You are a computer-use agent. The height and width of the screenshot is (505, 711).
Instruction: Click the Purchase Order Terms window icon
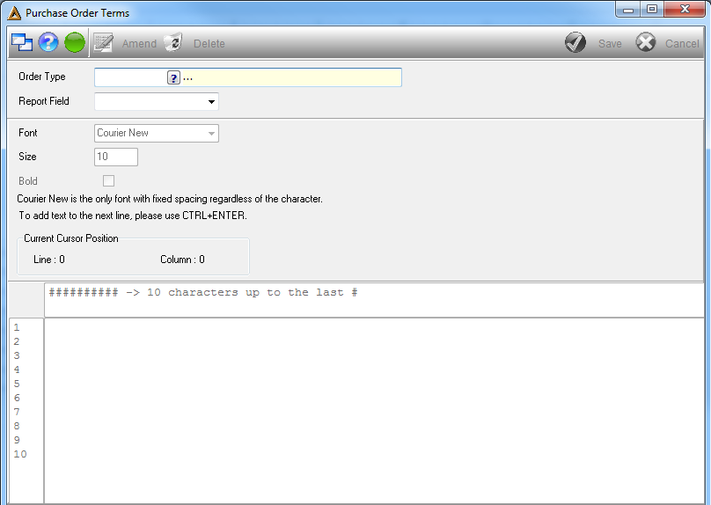tap(14, 13)
